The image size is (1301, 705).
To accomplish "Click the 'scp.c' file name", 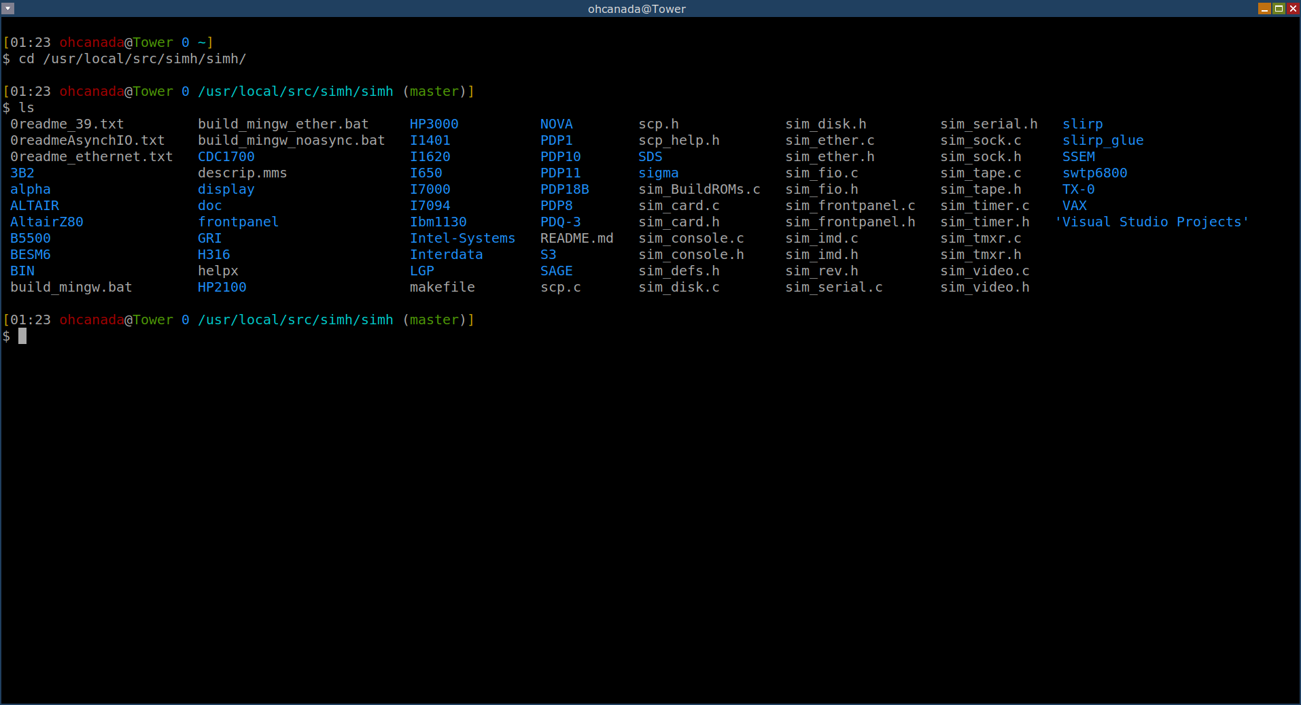I will [561, 288].
